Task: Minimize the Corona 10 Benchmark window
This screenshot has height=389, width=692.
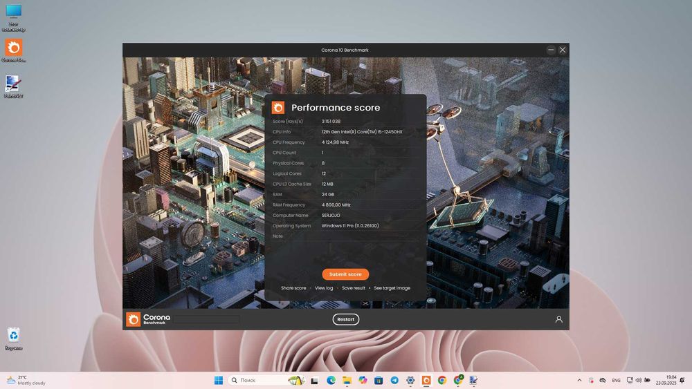Action: coord(551,50)
